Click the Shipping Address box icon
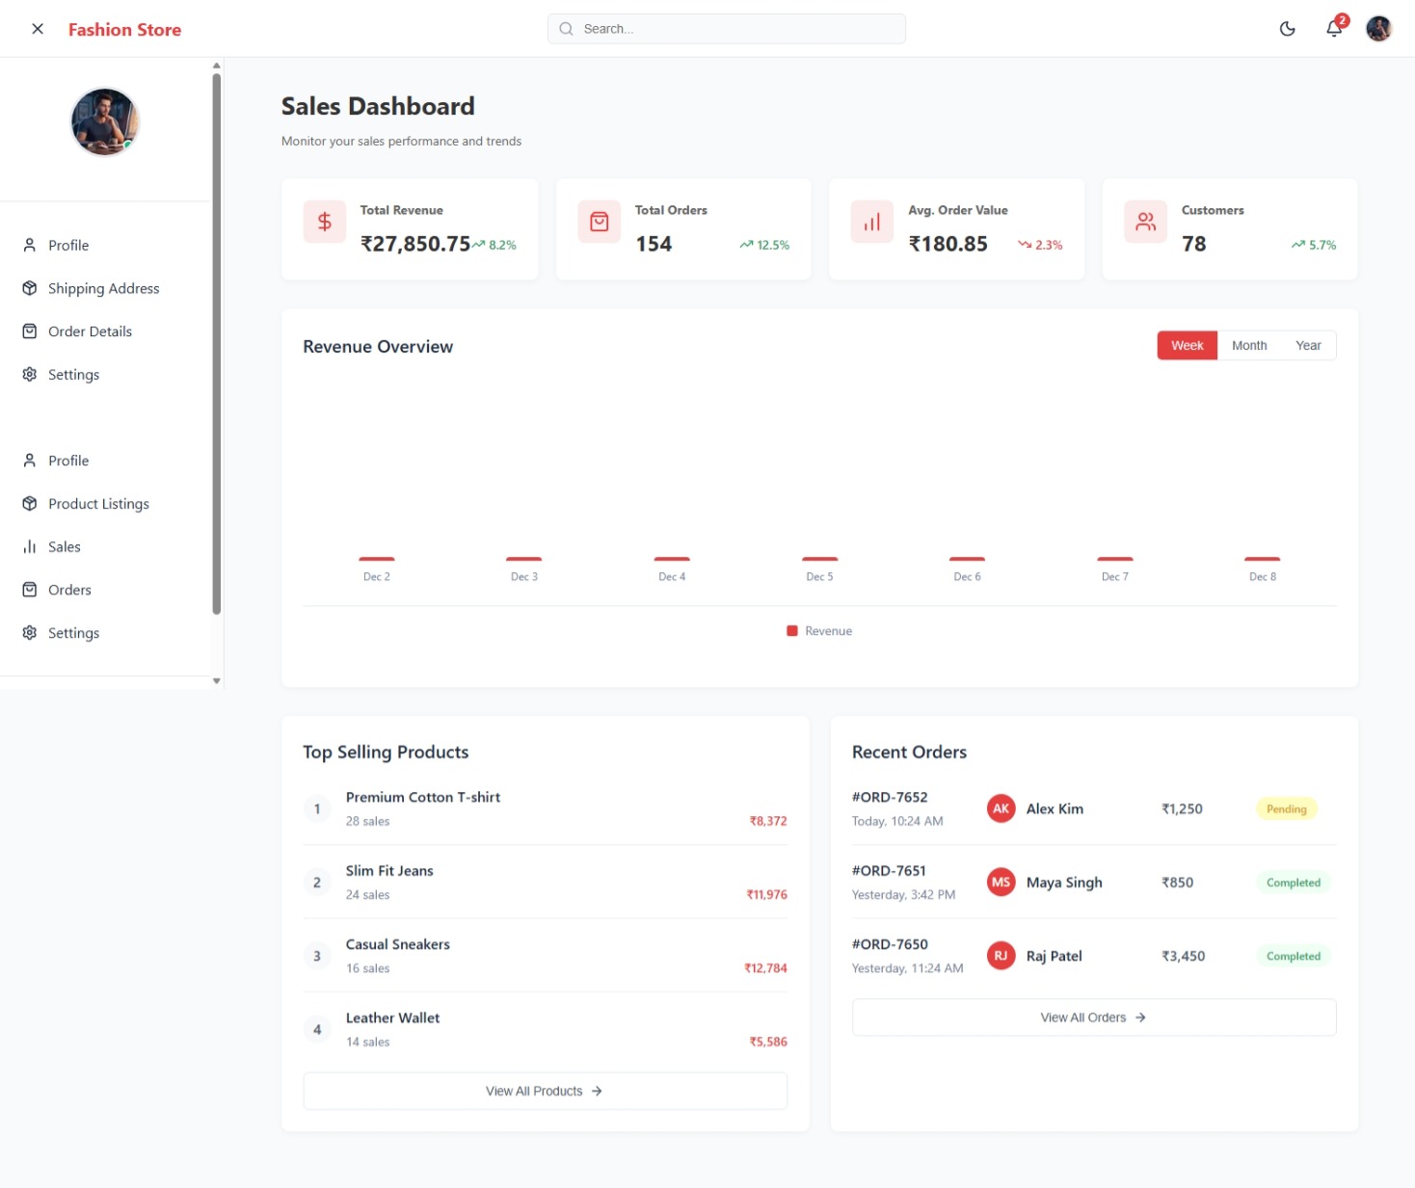 (x=30, y=288)
